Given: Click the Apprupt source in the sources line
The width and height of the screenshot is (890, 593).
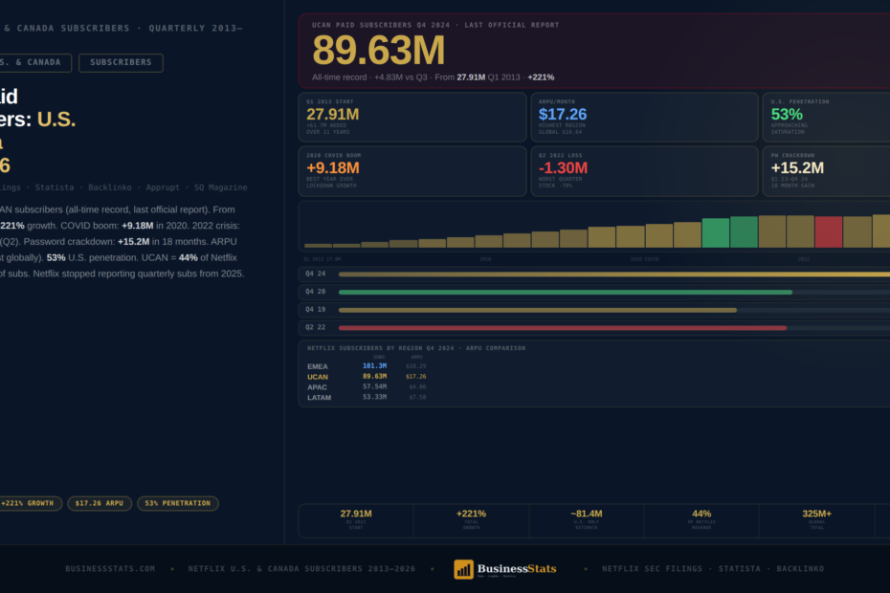Looking at the screenshot, I should click(x=163, y=187).
